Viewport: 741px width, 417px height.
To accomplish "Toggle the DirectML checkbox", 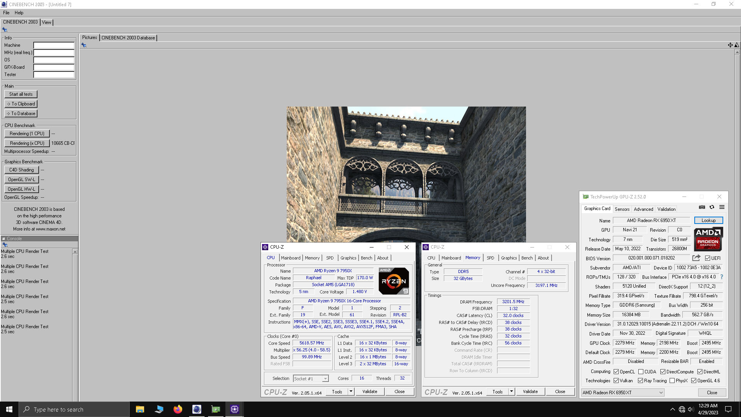I will (700, 372).
